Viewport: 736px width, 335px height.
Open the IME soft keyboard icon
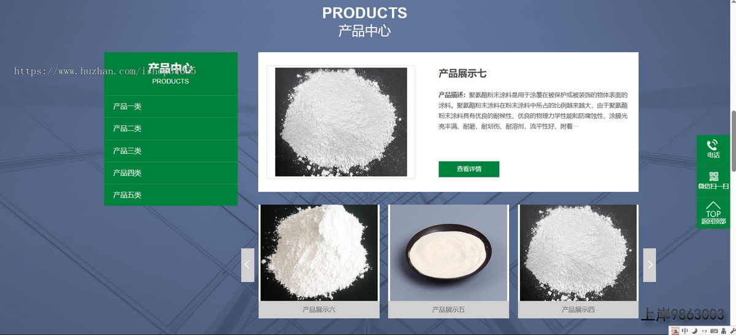click(714, 331)
